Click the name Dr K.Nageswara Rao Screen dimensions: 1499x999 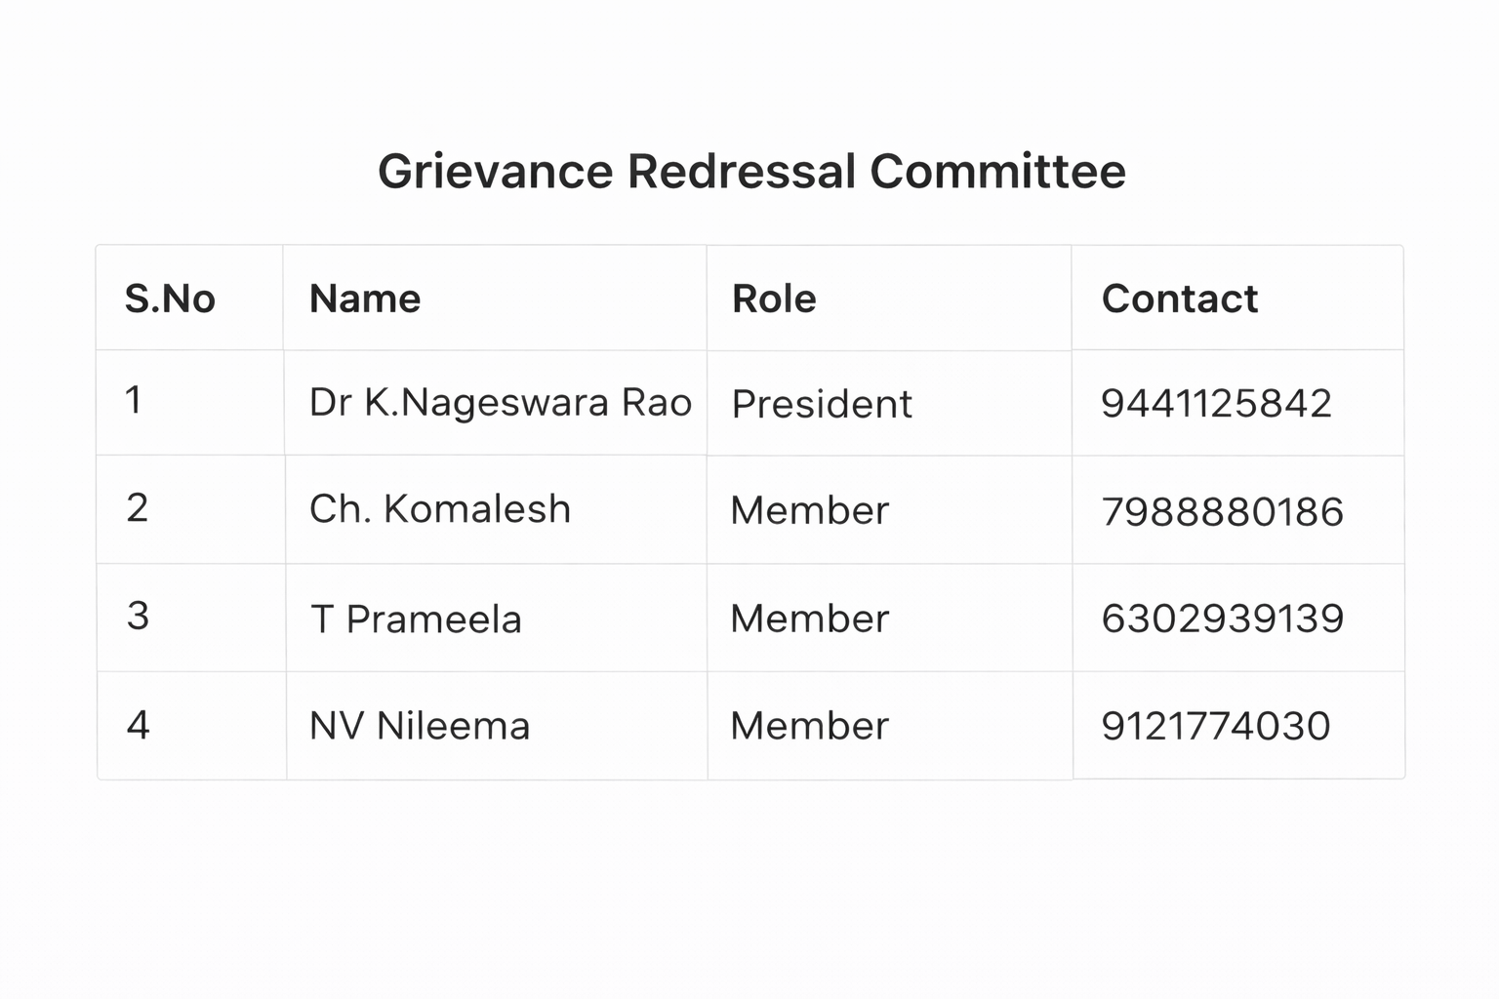(x=500, y=403)
